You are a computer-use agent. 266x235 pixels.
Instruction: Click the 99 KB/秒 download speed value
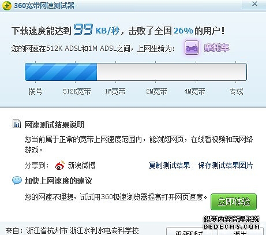pyautogui.click(x=97, y=29)
